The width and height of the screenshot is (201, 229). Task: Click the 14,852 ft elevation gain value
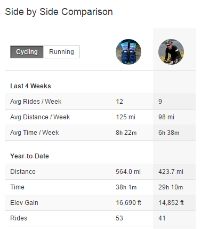(x=171, y=203)
